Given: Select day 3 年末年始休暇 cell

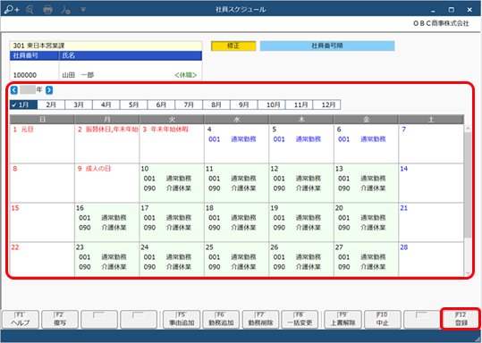Looking at the screenshot, I should click(172, 144).
